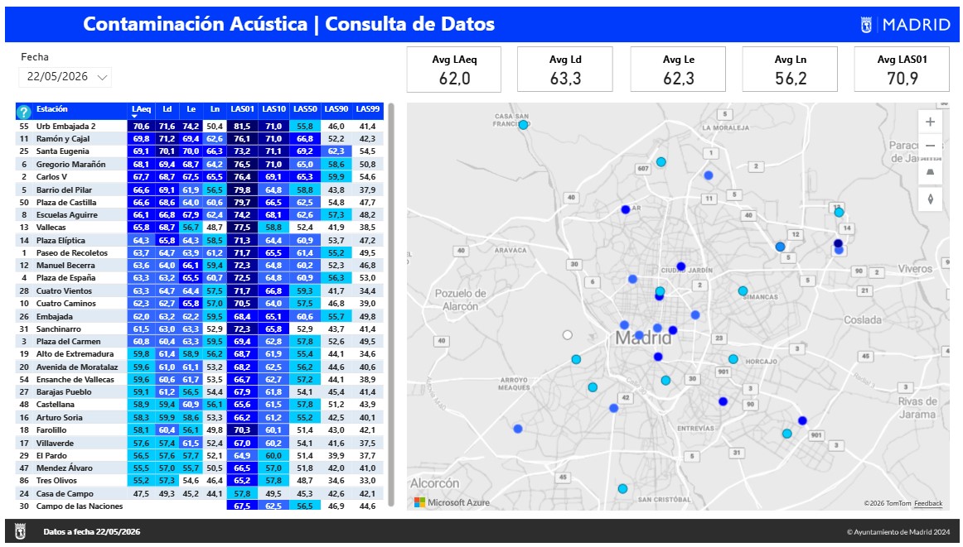The width and height of the screenshot is (963, 547).
Task: Select the Avg Ld card
Action: tap(565, 70)
